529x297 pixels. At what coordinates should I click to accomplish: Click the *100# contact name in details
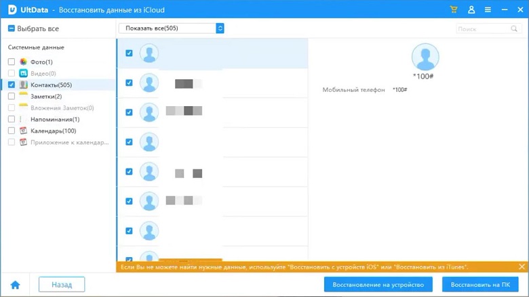click(x=423, y=76)
